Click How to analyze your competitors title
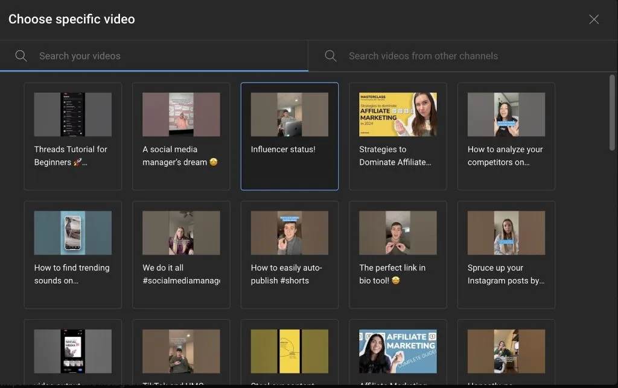 point(505,156)
